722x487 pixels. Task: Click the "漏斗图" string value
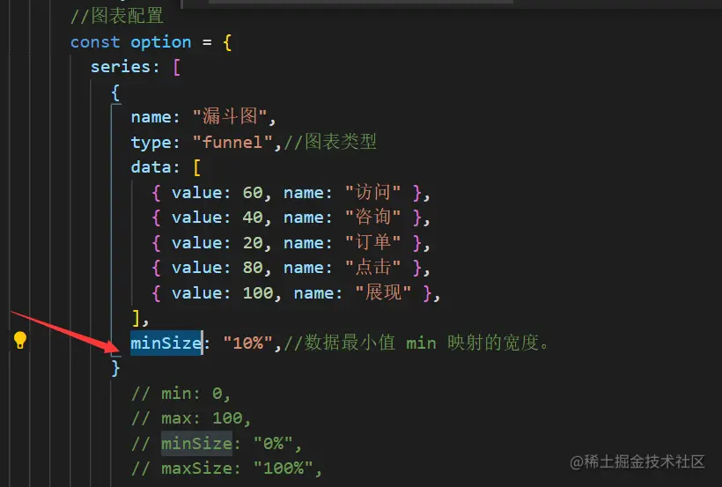(230, 116)
